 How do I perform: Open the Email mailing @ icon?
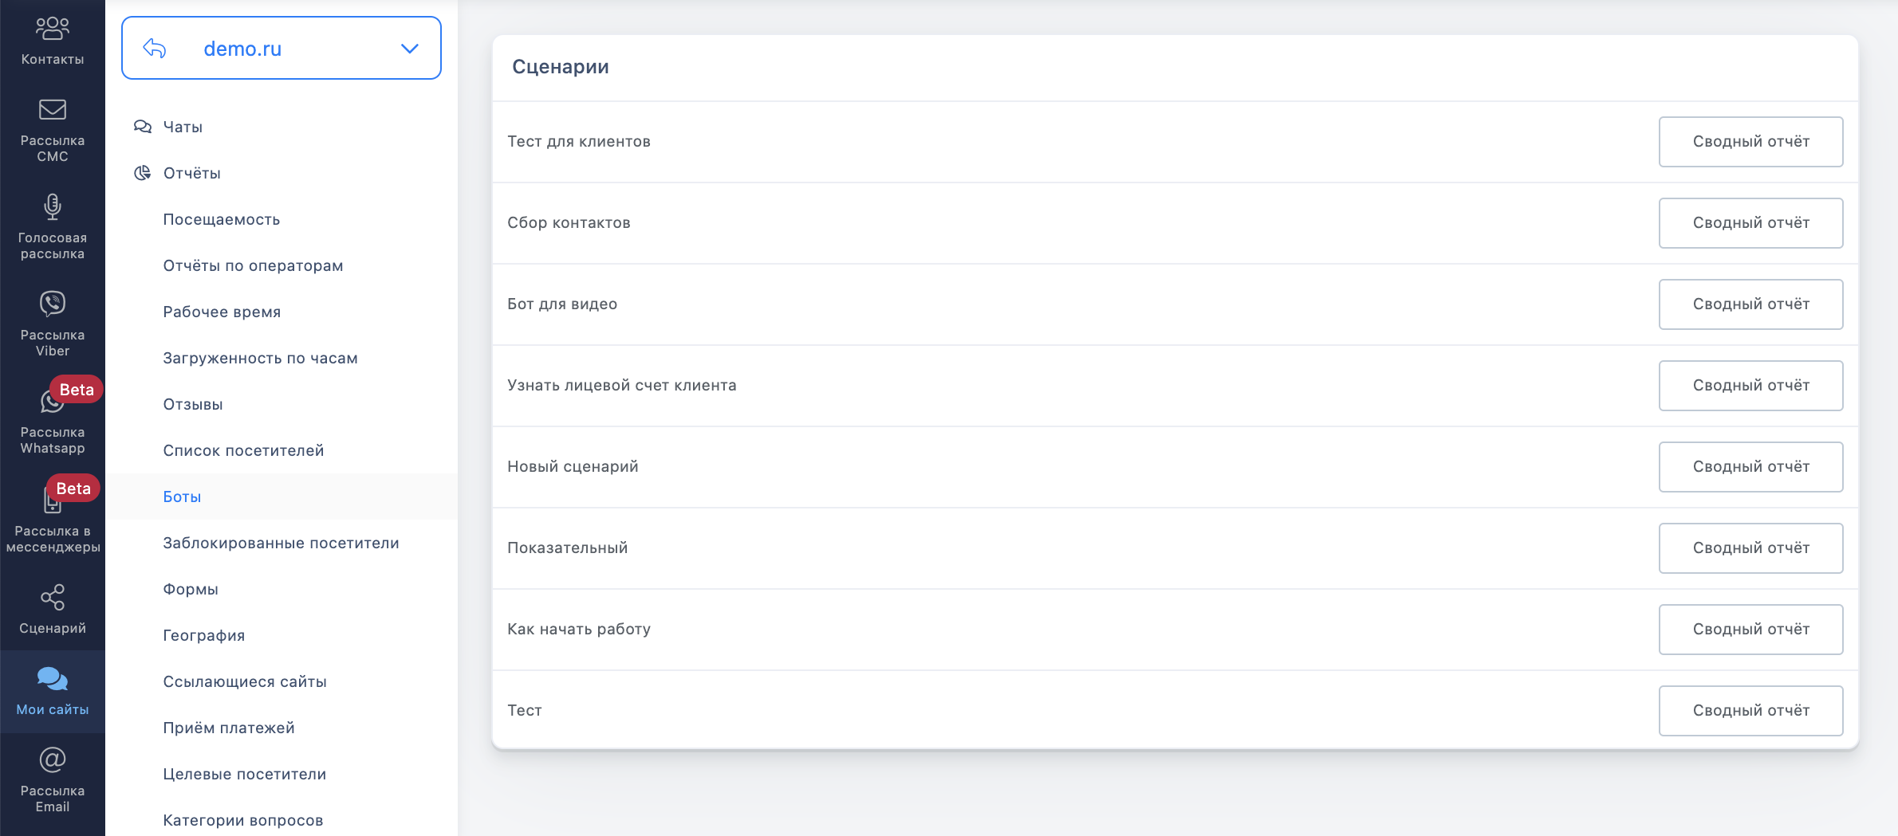tap(53, 760)
